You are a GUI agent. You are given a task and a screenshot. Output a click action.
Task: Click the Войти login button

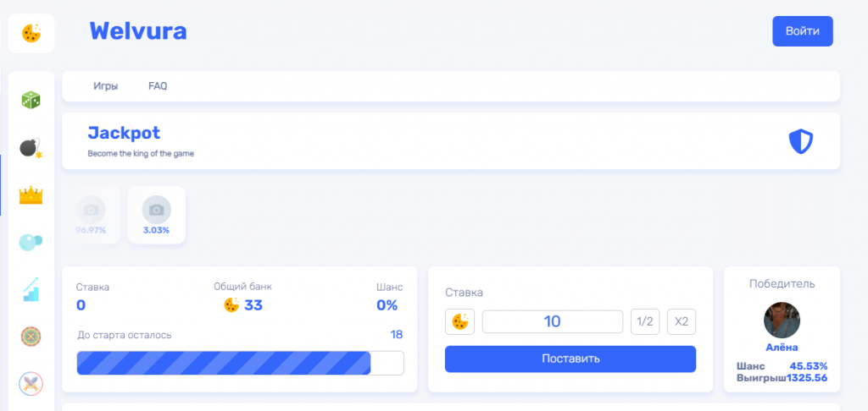click(803, 31)
